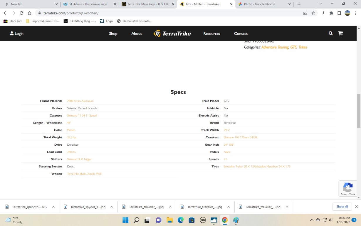Expand options for Terratrike_grandto JPG download
361x226 pixels.
(53, 207)
